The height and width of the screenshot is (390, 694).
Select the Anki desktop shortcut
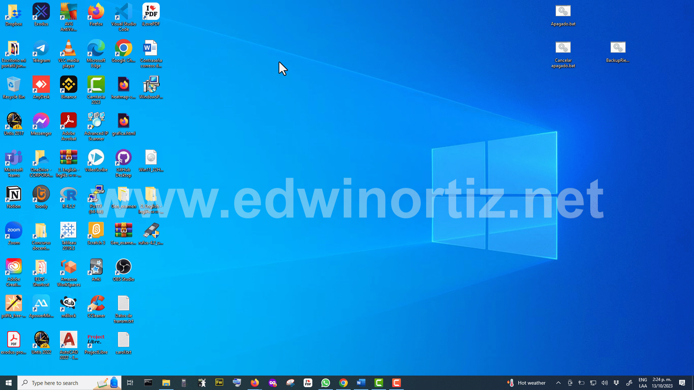pos(96,270)
